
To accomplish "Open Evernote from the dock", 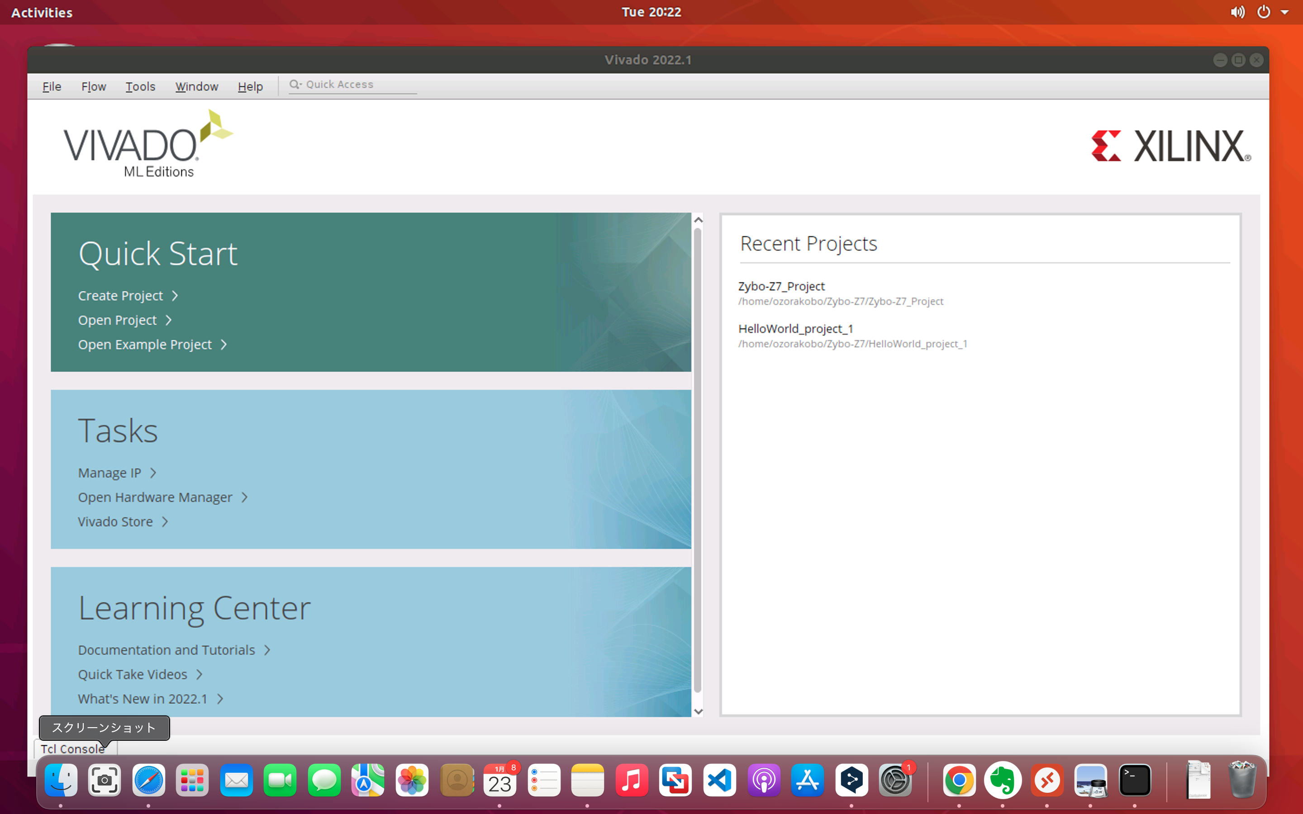I will 1003,780.
